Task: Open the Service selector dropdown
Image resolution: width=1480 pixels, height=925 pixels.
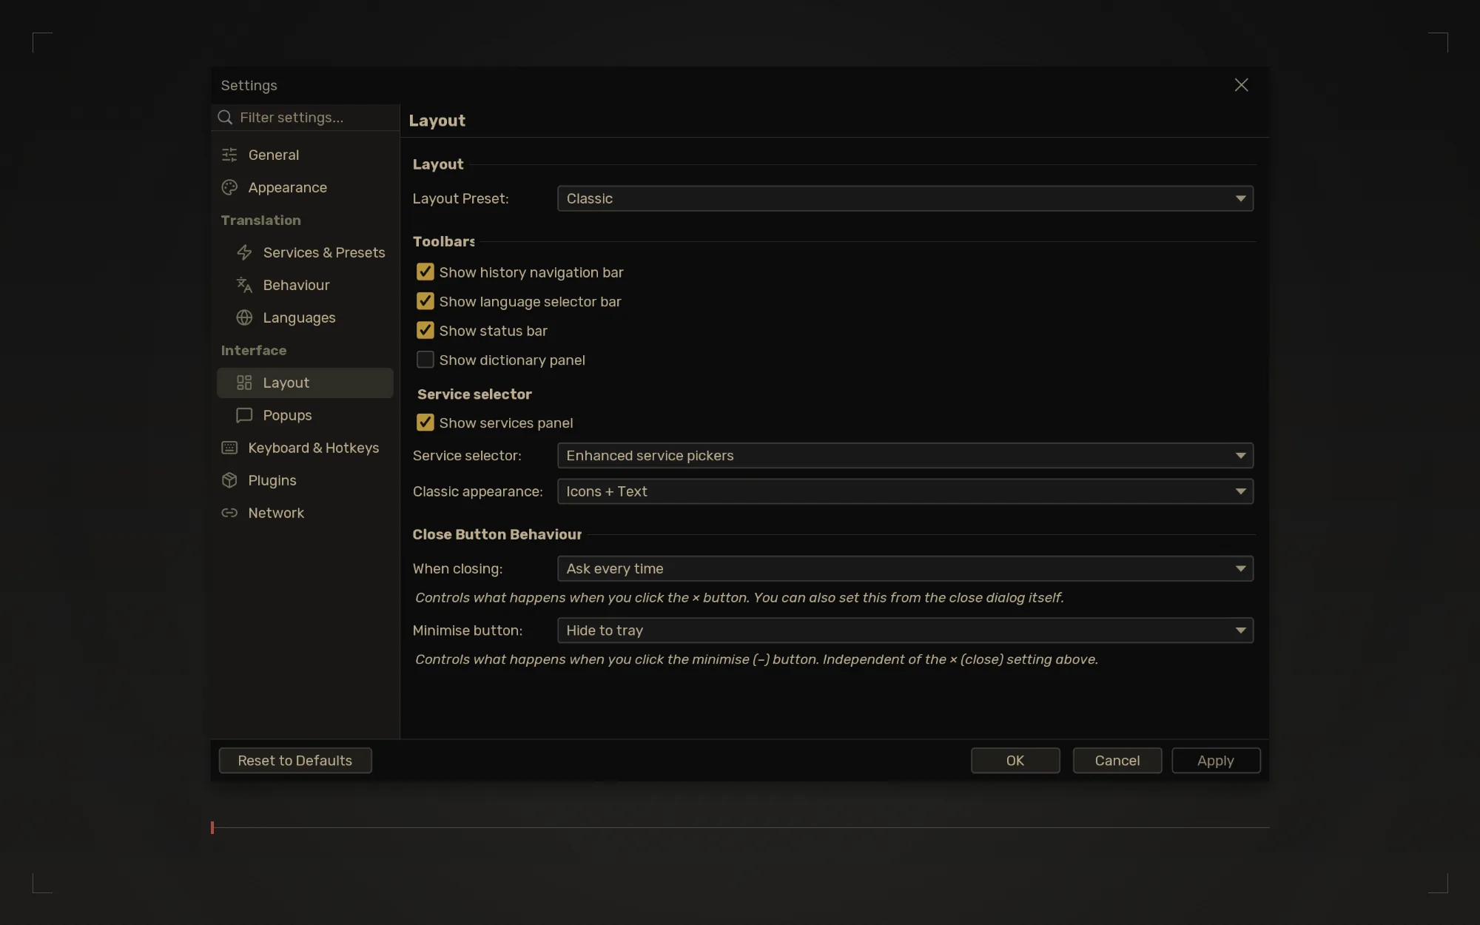Action: point(905,455)
